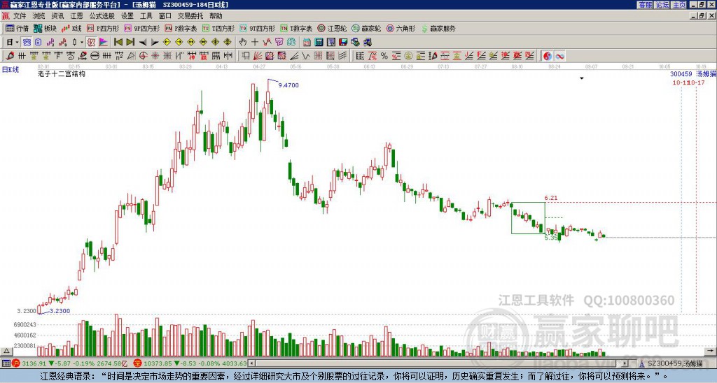Image resolution: width=717 pixels, height=383 pixels.
Task: Click the 老子十二宫结构 chart label
Action: coord(62,73)
